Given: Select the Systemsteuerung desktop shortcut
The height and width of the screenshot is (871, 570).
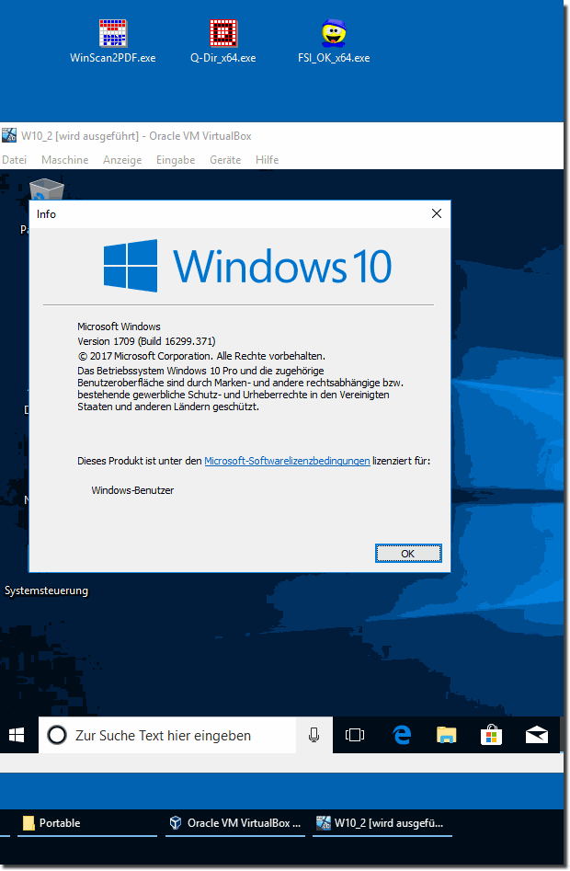Looking at the screenshot, I should click(46, 590).
